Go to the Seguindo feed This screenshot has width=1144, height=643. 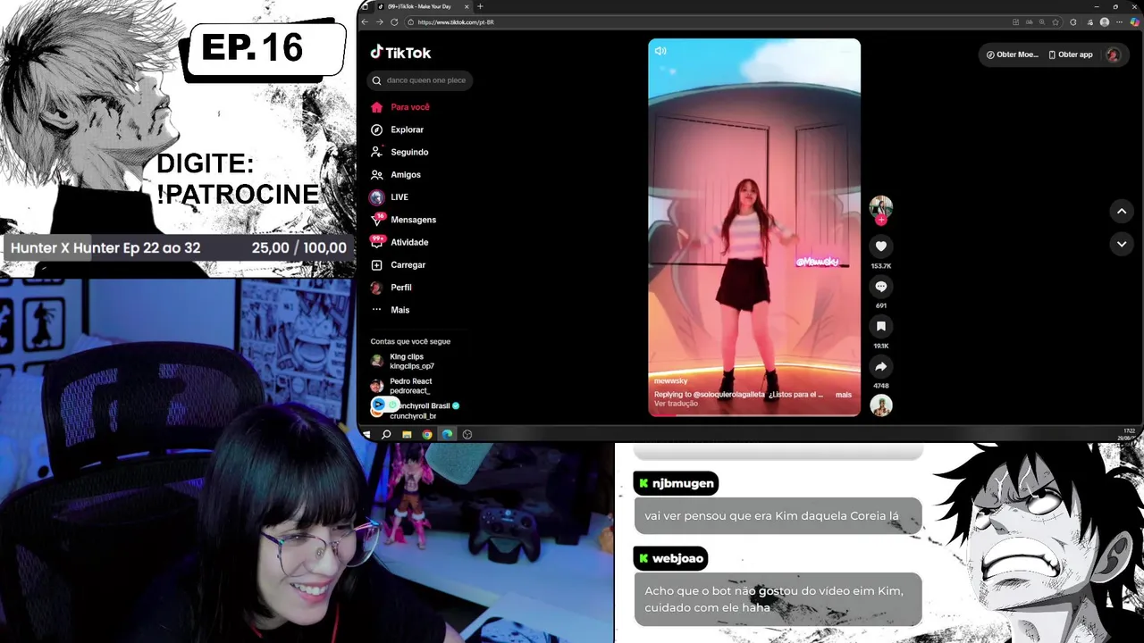pyautogui.click(x=409, y=152)
